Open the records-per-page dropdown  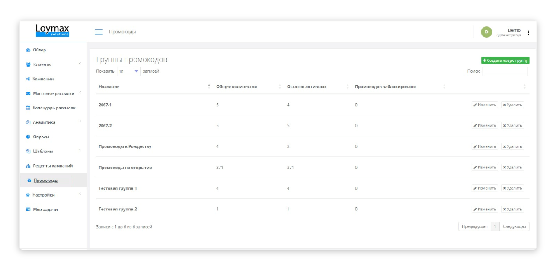tap(128, 71)
